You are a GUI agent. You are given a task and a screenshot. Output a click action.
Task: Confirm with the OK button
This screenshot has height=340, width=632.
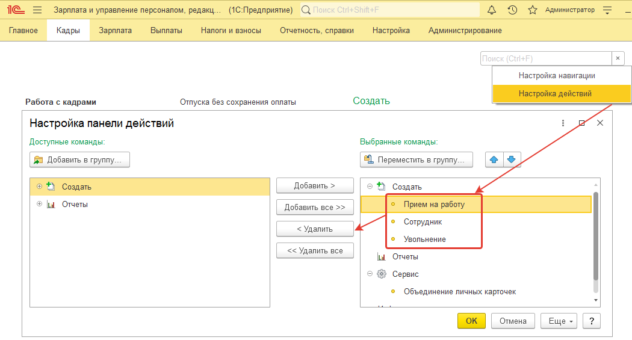pyautogui.click(x=471, y=321)
